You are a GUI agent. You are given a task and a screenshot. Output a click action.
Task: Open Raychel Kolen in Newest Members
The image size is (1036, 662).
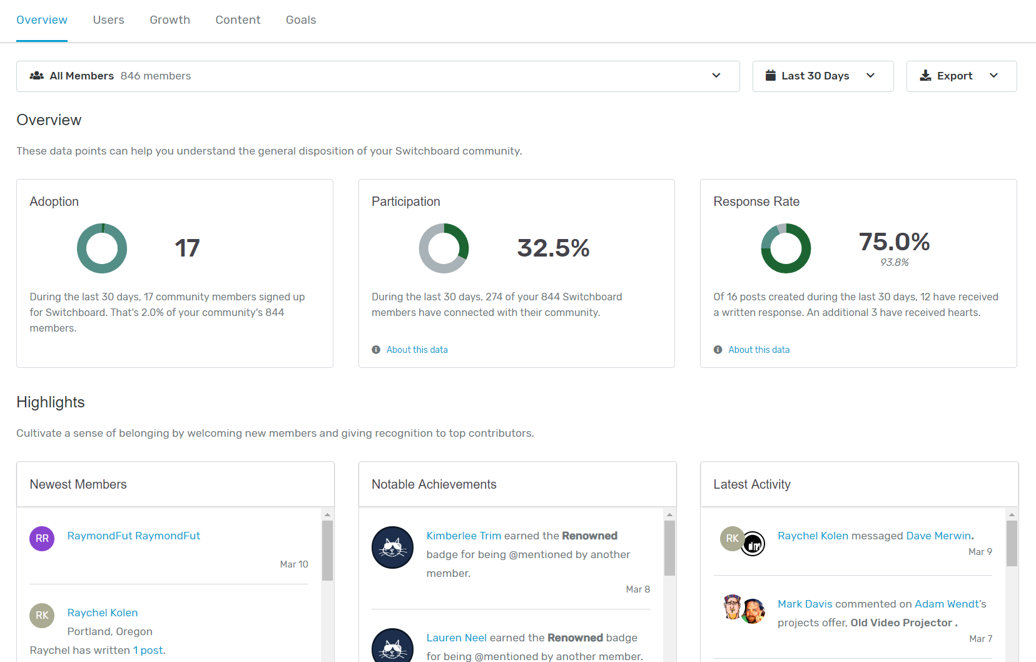click(103, 613)
